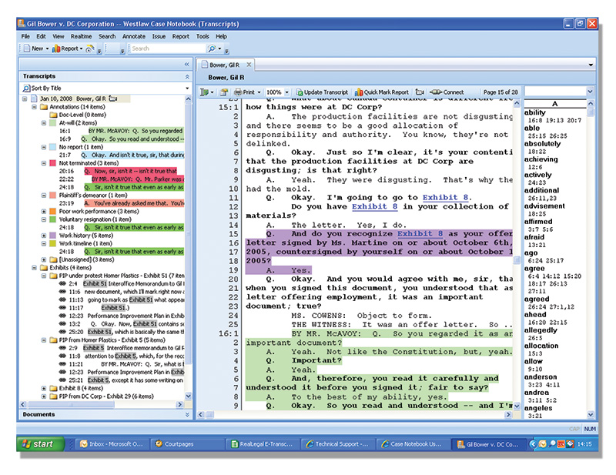Open the 100% zoom dropdown
The width and height of the screenshot is (616, 475).
286,92
